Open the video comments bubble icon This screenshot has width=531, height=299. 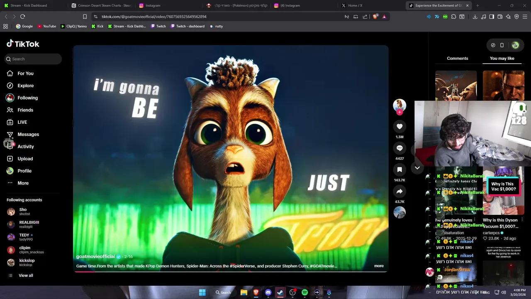click(x=399, y=148)
